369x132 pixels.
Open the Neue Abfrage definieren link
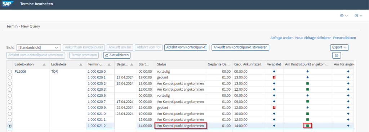click(x=313, y=37)
